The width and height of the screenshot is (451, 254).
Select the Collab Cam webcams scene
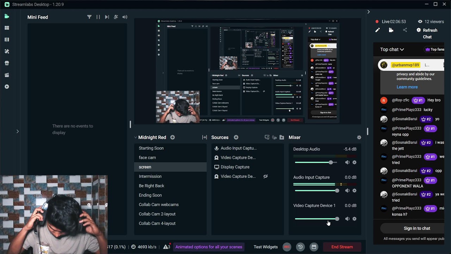[x=170, y=205]
